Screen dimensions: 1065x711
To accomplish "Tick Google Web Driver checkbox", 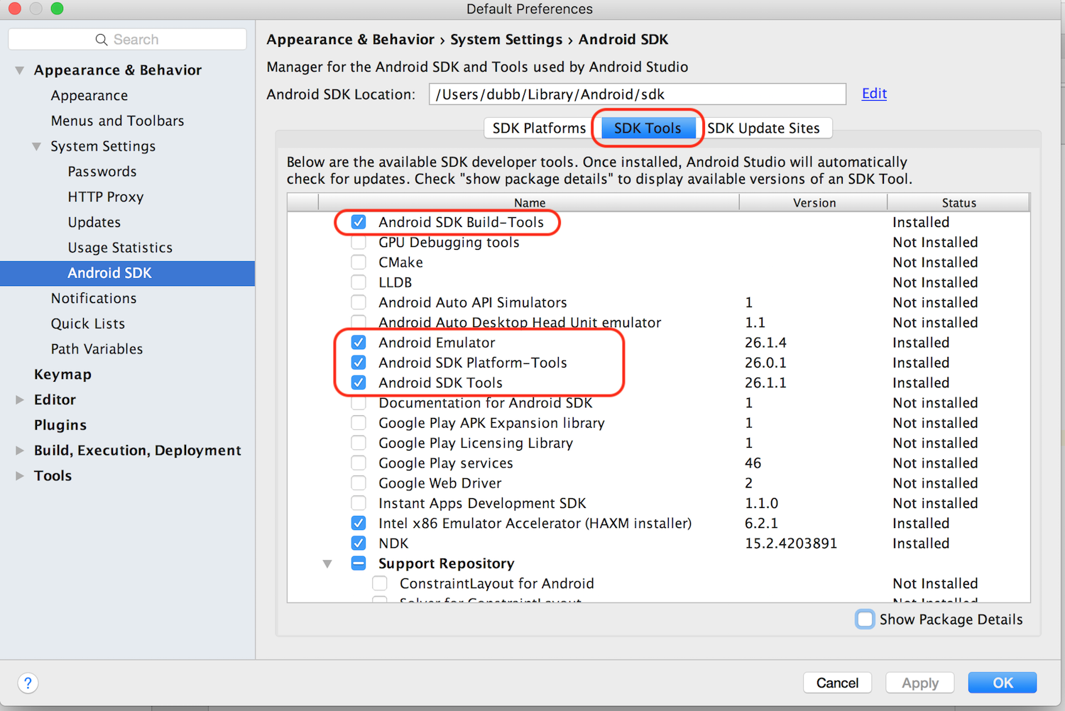I will tap(359, 483).
